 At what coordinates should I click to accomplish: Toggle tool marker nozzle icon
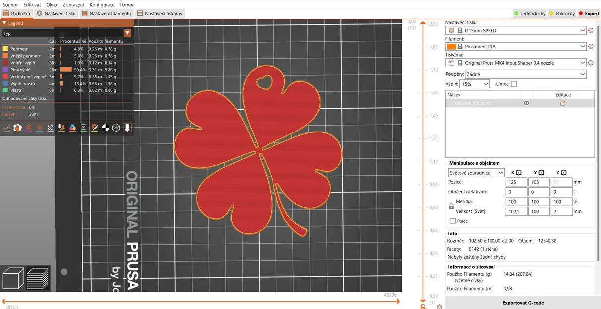pyautogui.click(x=127, y=128)
